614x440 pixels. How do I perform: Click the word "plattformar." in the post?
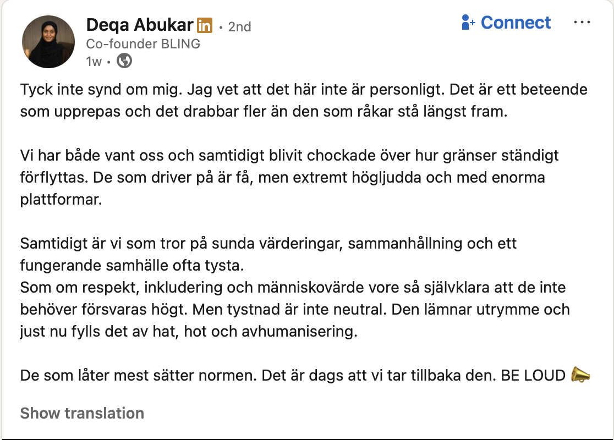(x=61, y=199)
